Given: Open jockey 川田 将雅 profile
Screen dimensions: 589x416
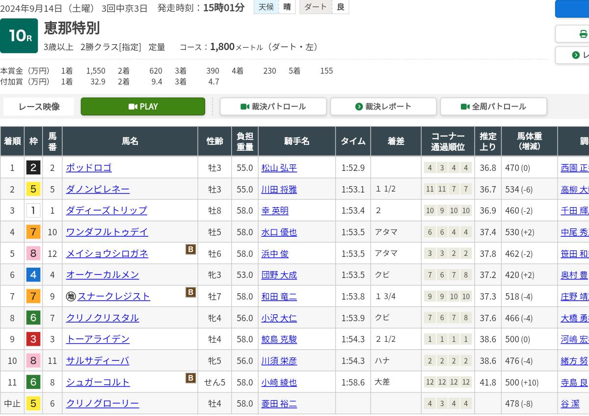Looking at the screenshot, I should 279,189.
